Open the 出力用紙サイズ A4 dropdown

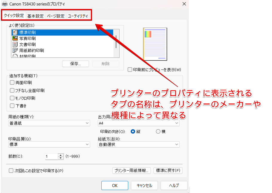177,123
